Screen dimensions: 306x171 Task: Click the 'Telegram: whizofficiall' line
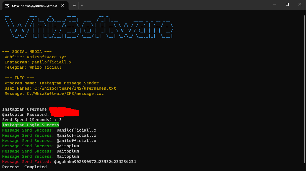33,67
